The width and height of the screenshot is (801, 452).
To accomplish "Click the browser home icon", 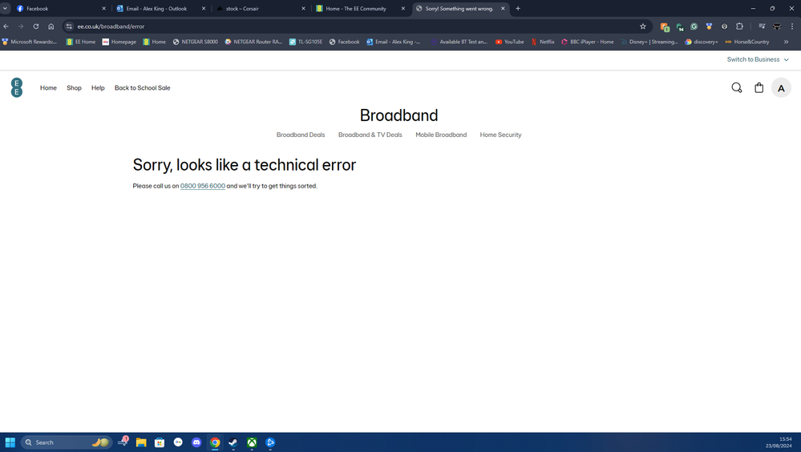I will pyautogui.click(x=51, y=26).
